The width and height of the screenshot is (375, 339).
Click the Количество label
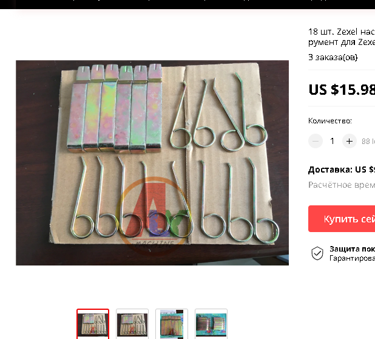[330, 121]
